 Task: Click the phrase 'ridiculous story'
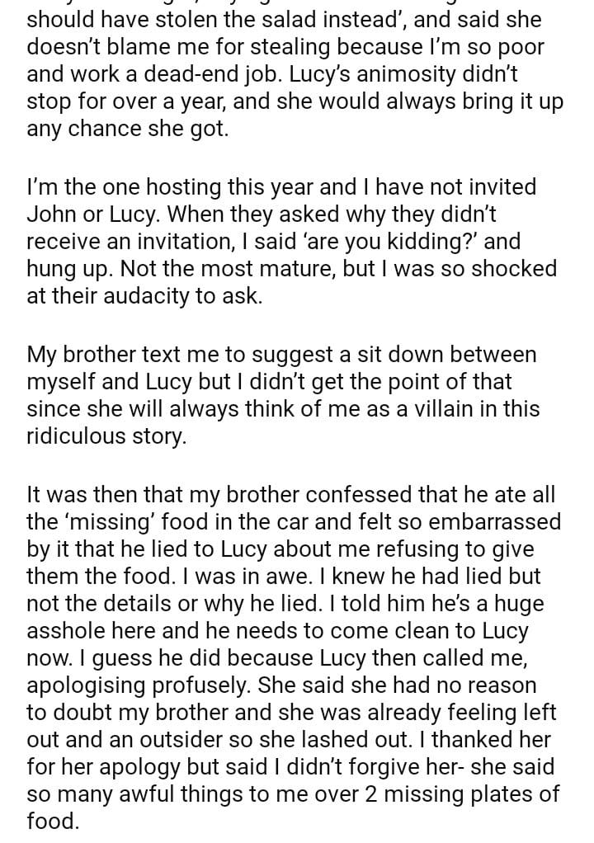[106, 437]
